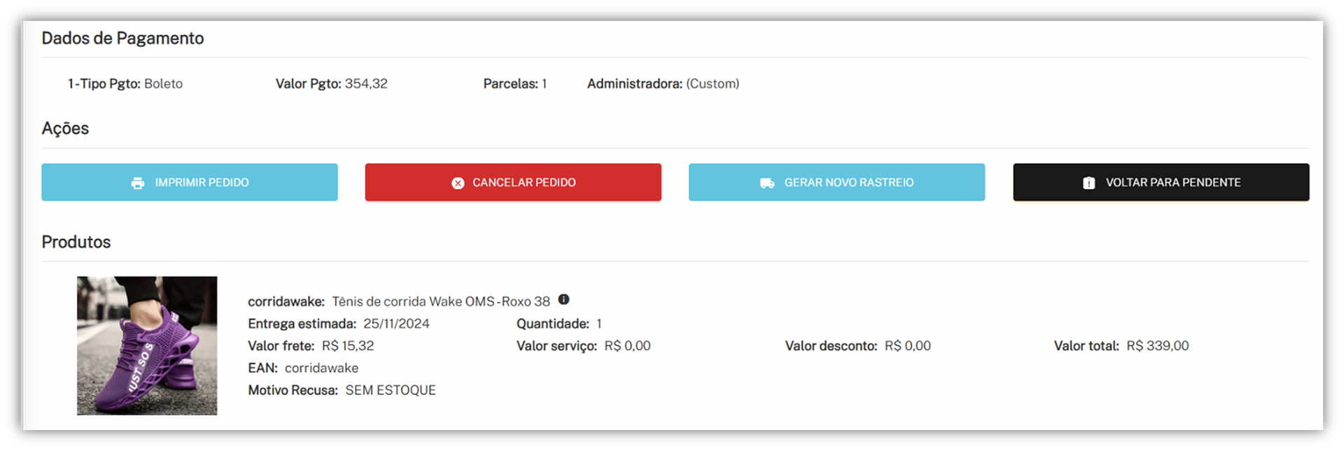This screenshot has width=1344, height=451.
Task: Click the truck icon on Gerar Novo Rastreio
Action: [x=767, y=183]
